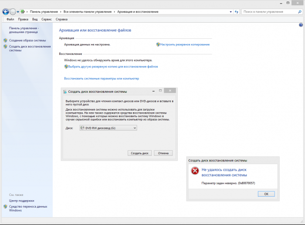The width and height of the screenshot is (305, 225).
Task: Open the 'Справка' menu
Action: tap(62, 20)
